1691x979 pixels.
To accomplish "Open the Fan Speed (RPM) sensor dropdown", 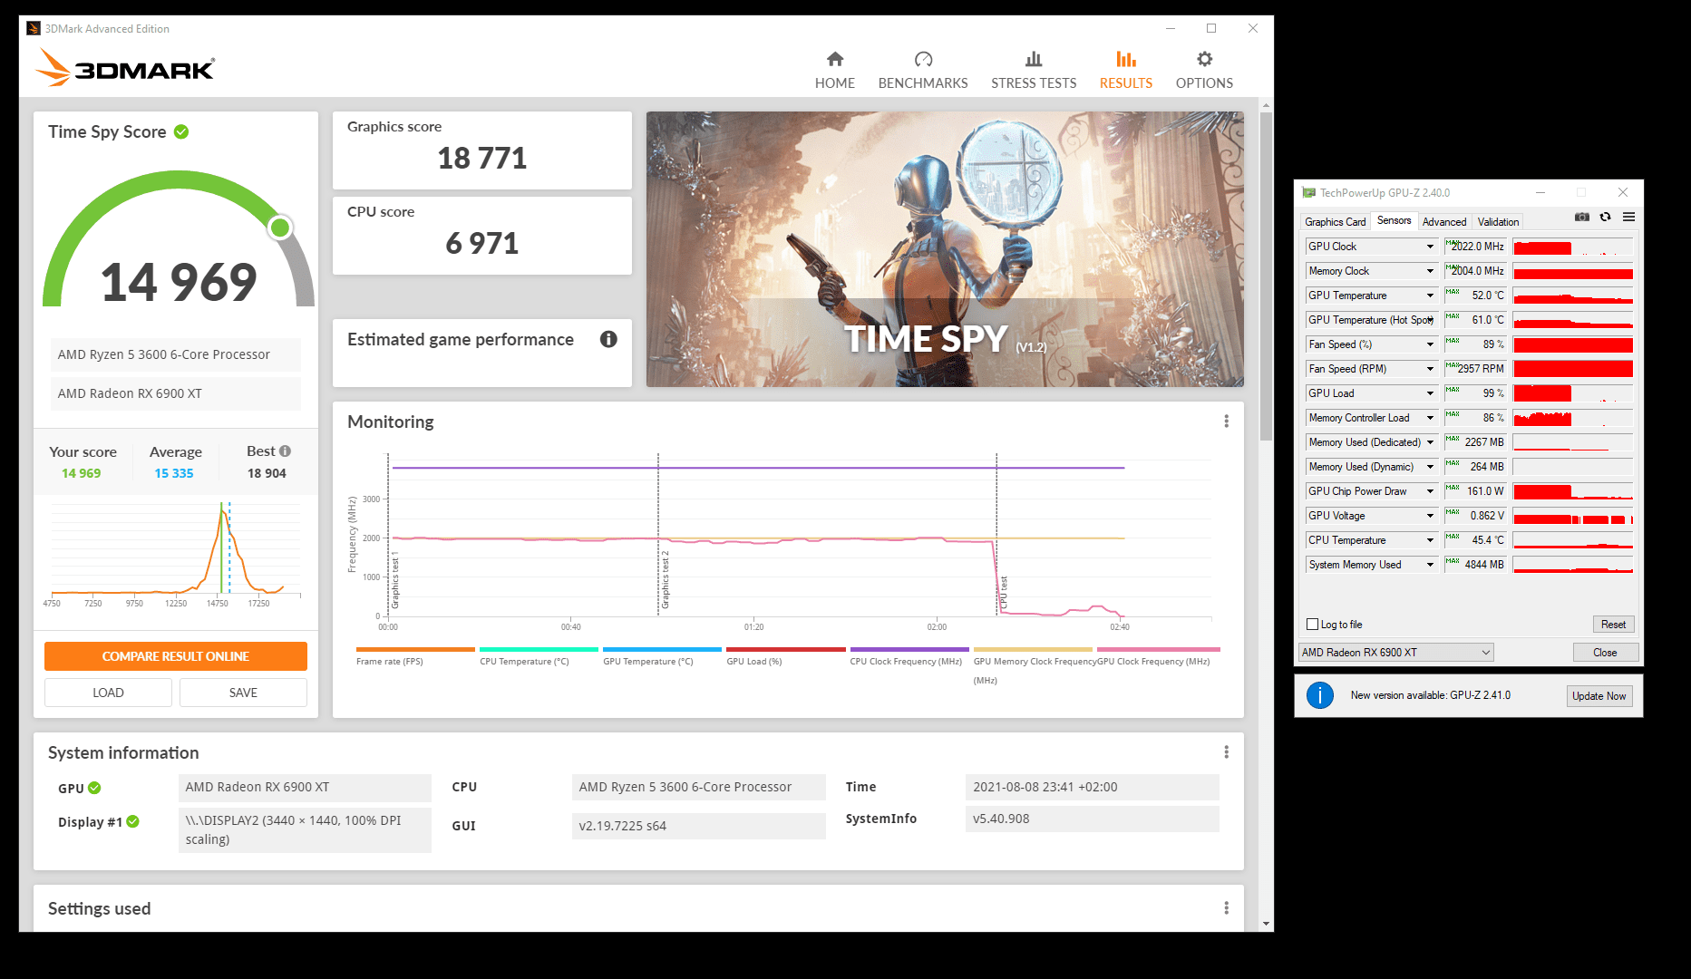I will click(1430, 369).
